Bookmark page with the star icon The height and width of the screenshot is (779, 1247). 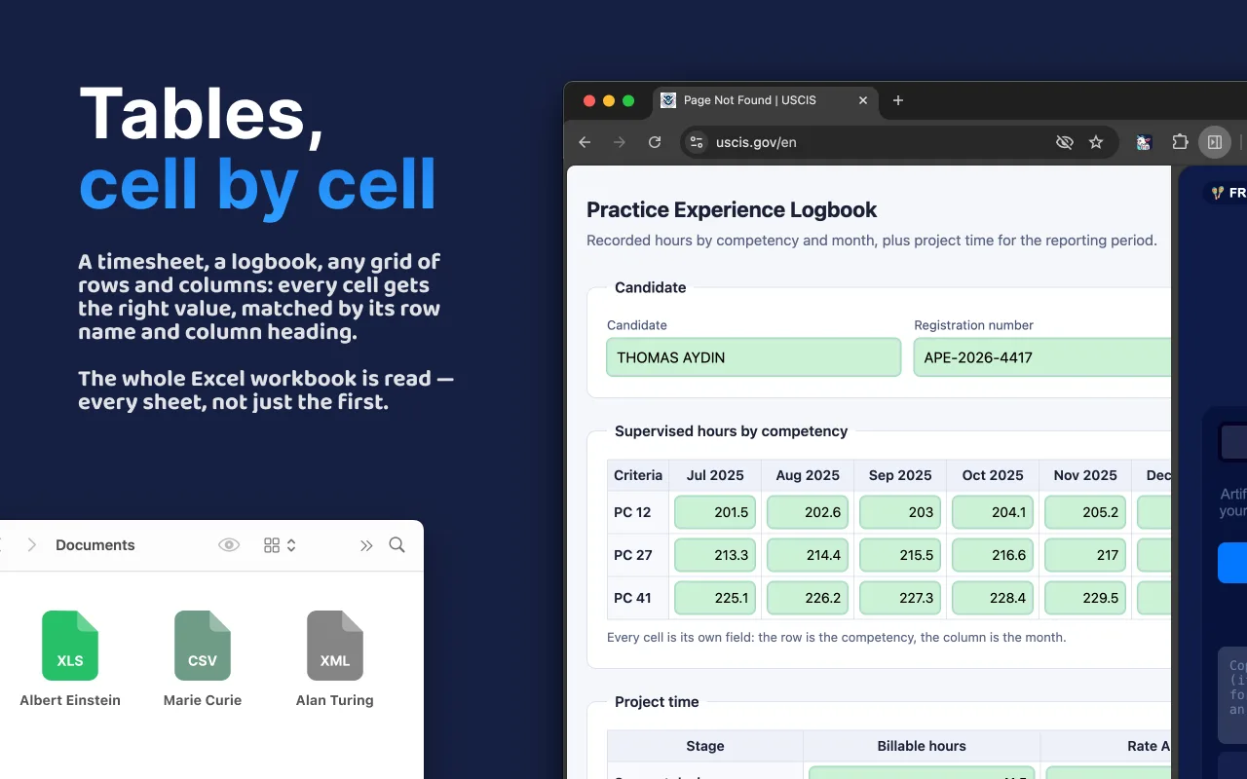(x=1096, y=142)
